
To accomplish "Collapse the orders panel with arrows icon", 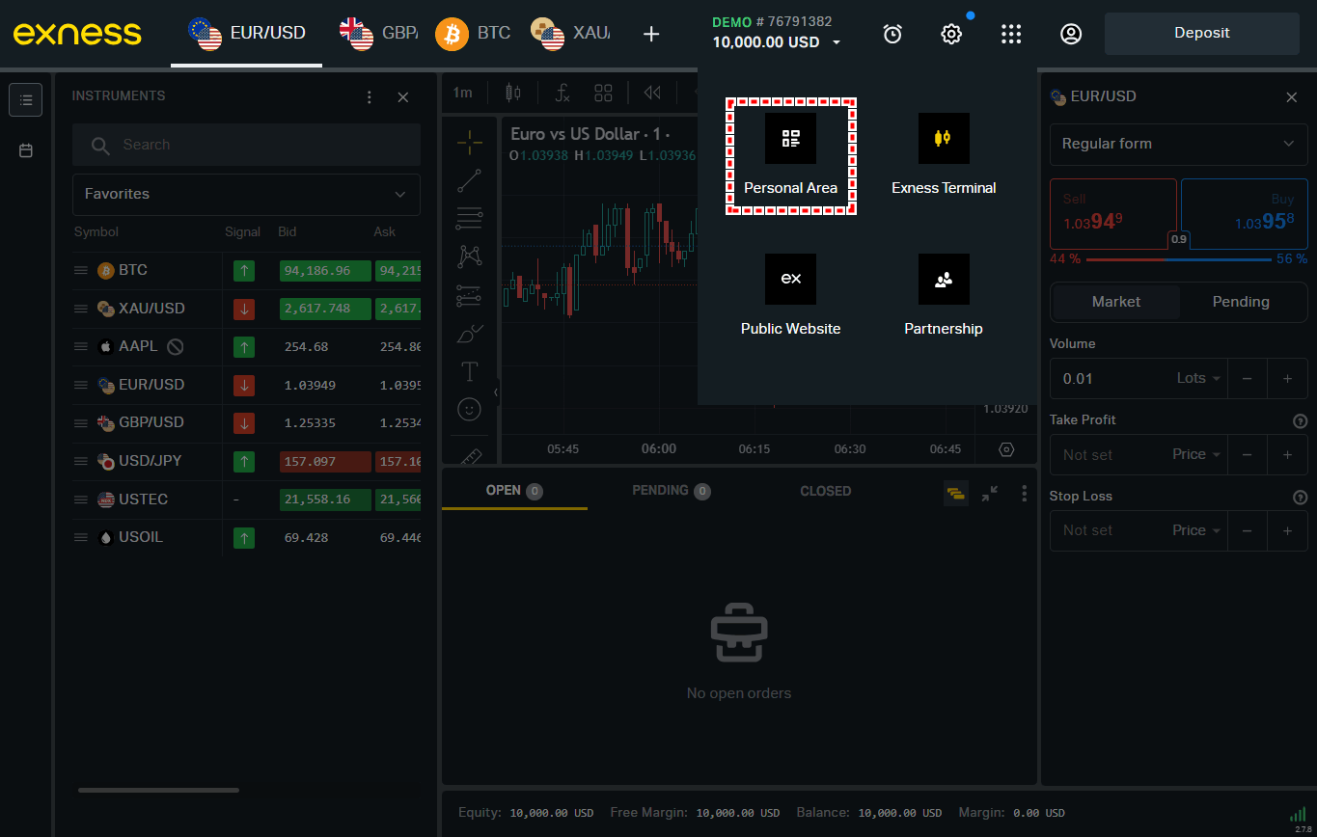I will (x=991, y=493).
